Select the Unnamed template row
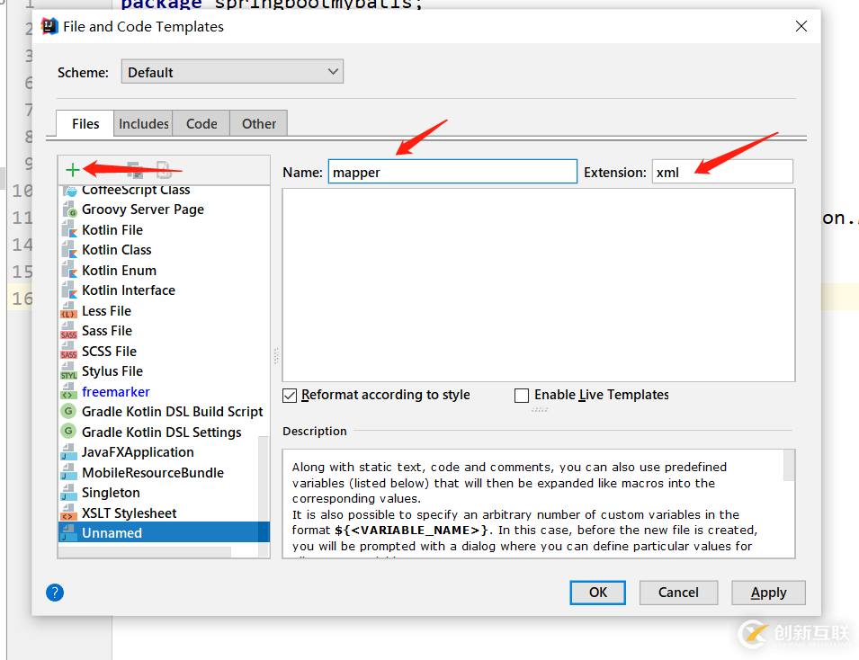Screen dimensions: 859x660 click(x=164, y=533)
